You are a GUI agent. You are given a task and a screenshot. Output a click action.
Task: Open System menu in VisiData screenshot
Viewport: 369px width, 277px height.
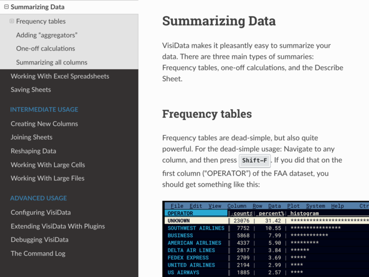315,206
